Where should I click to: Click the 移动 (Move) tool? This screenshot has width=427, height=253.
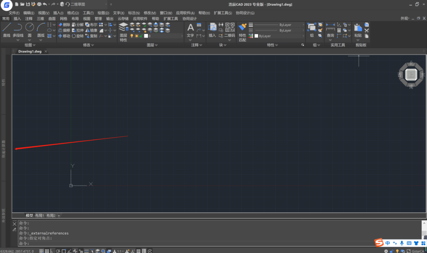64,36
